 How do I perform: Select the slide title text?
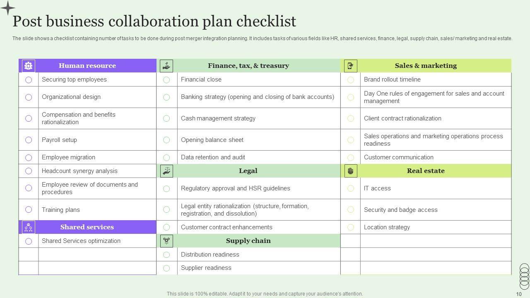(x=154, y=21)
